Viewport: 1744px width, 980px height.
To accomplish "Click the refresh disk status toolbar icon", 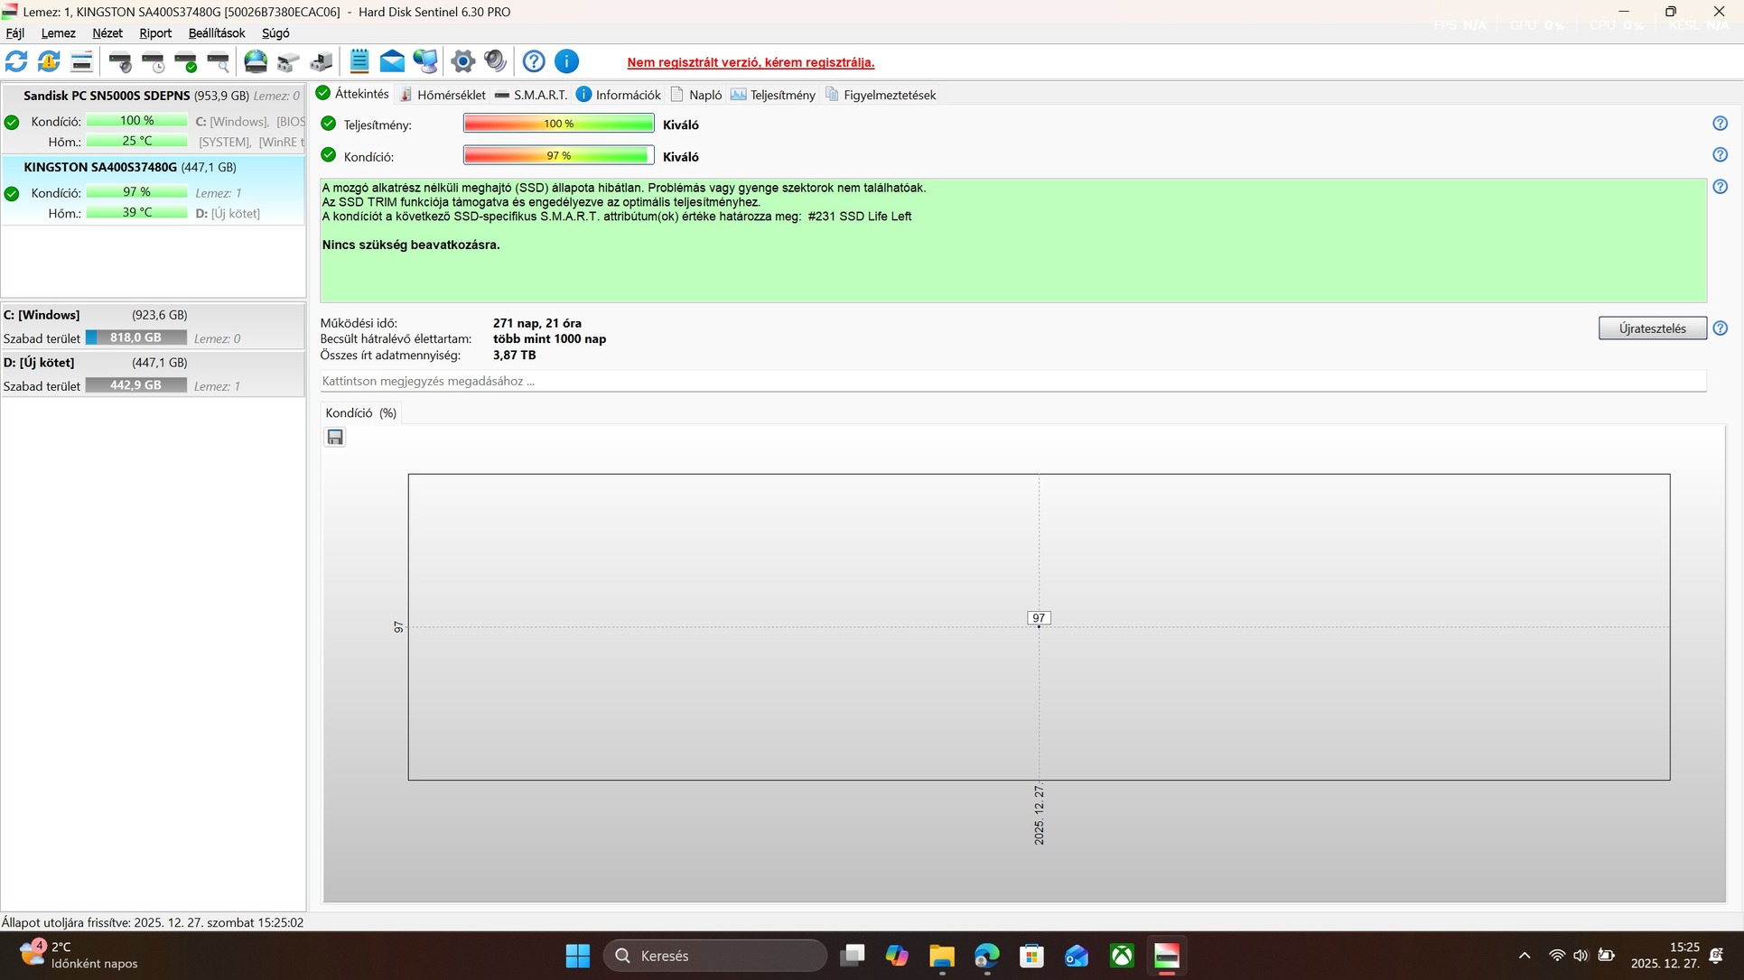I will (x=16, y=61).
